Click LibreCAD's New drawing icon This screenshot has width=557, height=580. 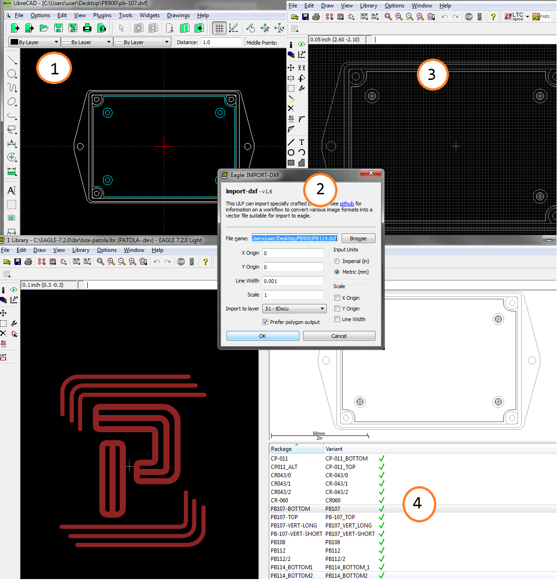(x=15, y=28)
